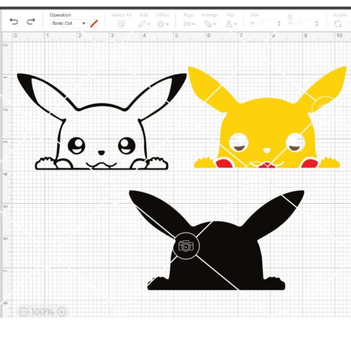This screenshot has width=351, height=351.
Task: Expand the Flip dropdown arrow
Action: coord(235,24)
